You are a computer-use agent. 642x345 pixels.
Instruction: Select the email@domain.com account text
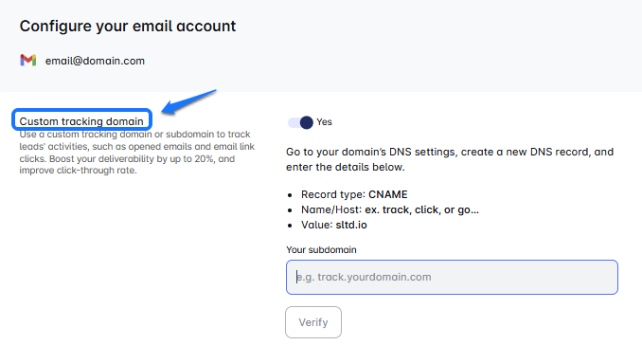point(95,61)
